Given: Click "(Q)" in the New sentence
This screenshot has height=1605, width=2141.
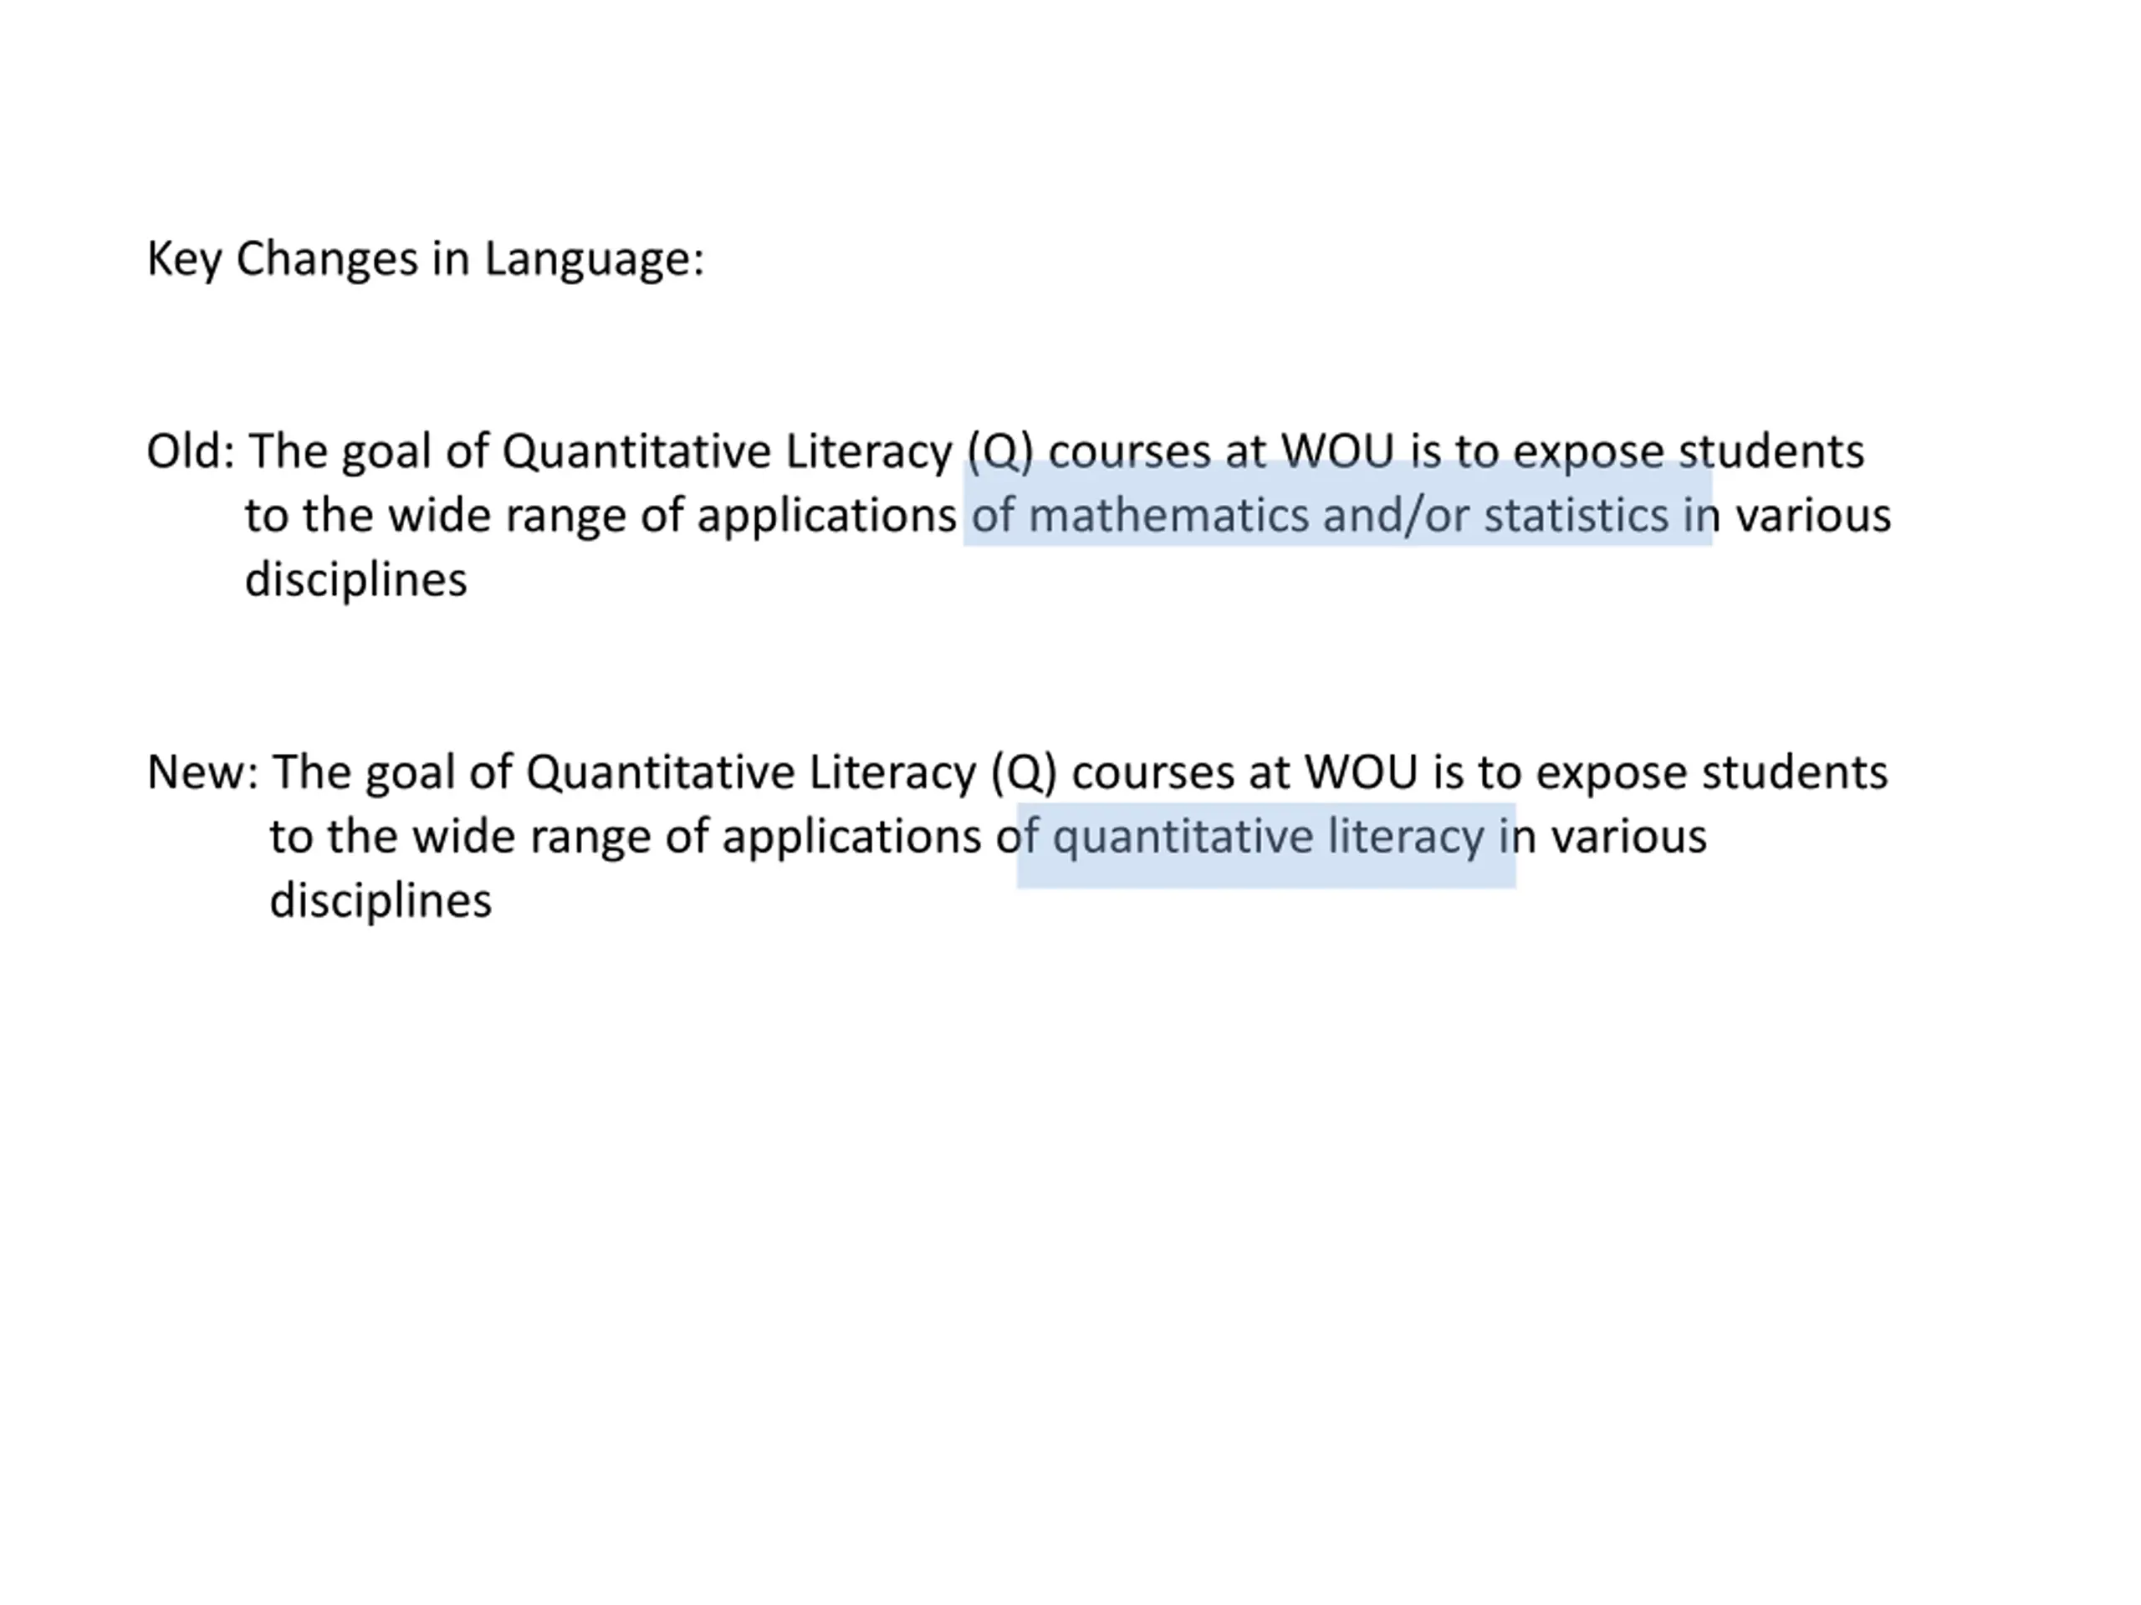Looking at the screenshot, I should [x=1024, y=773].
